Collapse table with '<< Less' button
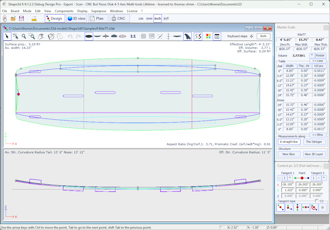 pos(318,61)
